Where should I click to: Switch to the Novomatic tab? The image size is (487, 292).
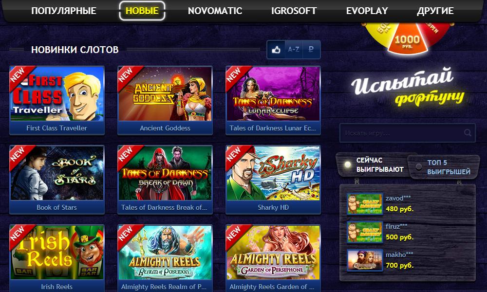(215, 11)
